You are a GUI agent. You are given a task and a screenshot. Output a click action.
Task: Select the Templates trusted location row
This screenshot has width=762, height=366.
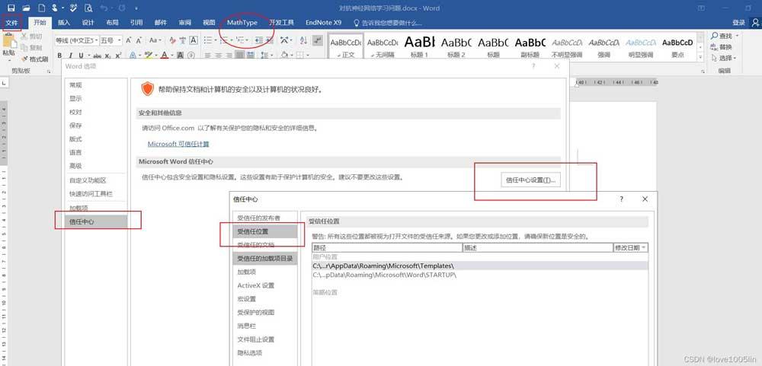point(383,266)
